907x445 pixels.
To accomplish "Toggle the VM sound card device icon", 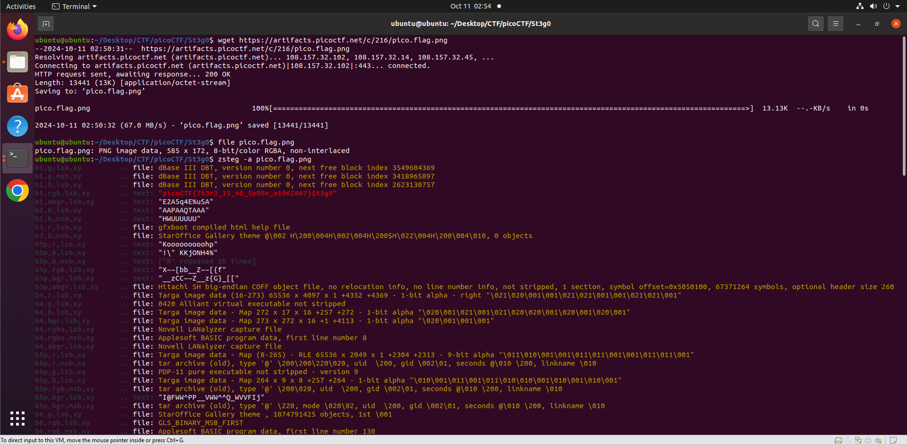I will click(878, 440).
